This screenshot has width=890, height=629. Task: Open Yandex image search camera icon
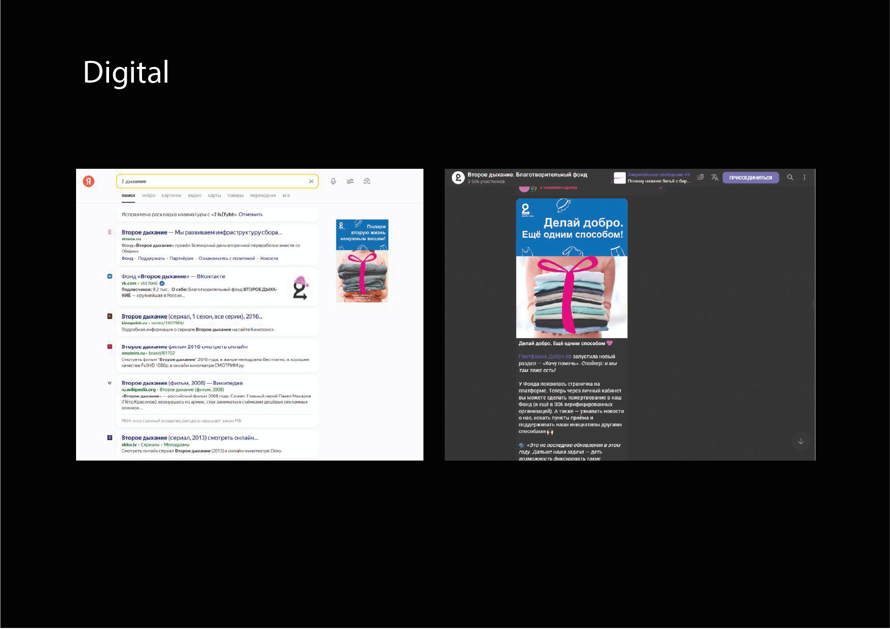click(367, 181)
